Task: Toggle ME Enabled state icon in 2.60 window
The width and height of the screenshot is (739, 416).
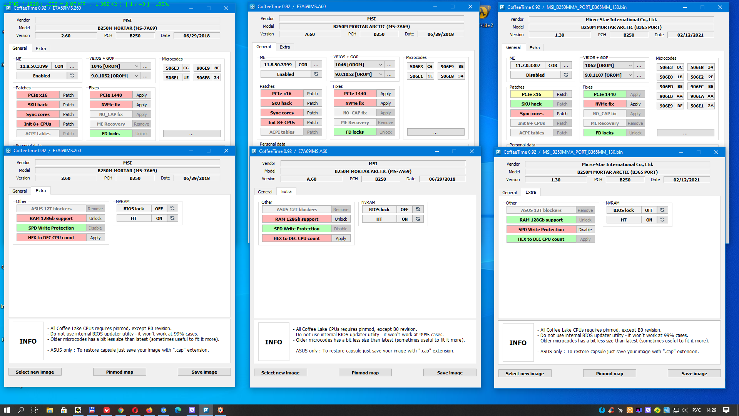Action: 72,76
